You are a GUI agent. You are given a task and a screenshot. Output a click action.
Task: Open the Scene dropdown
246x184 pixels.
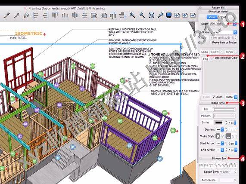[x=223, y=24]
